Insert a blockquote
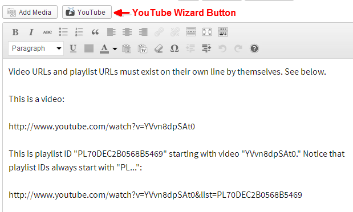Screen dimensions: 353x212 pyautogui.click(x=95, y=32)
